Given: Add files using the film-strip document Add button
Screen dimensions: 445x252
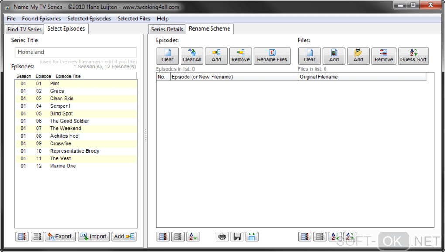Looking at the screenshot, I should (x=334, y=56).
